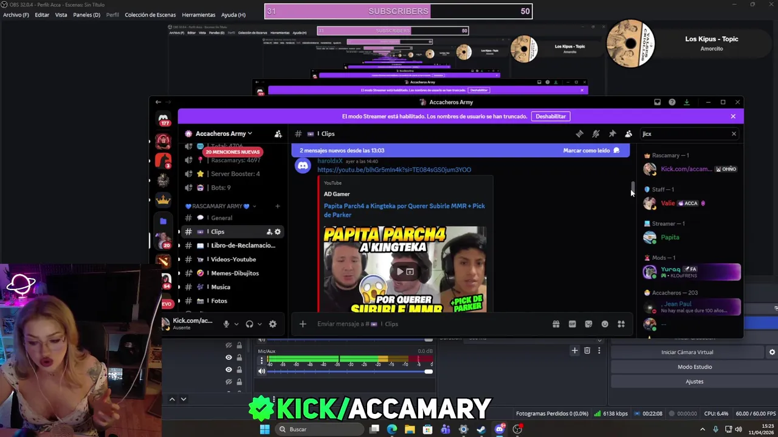Open Discord direct messages home icon
The width and height of the screenshot is (778, 437).
(x=163, y=118)
